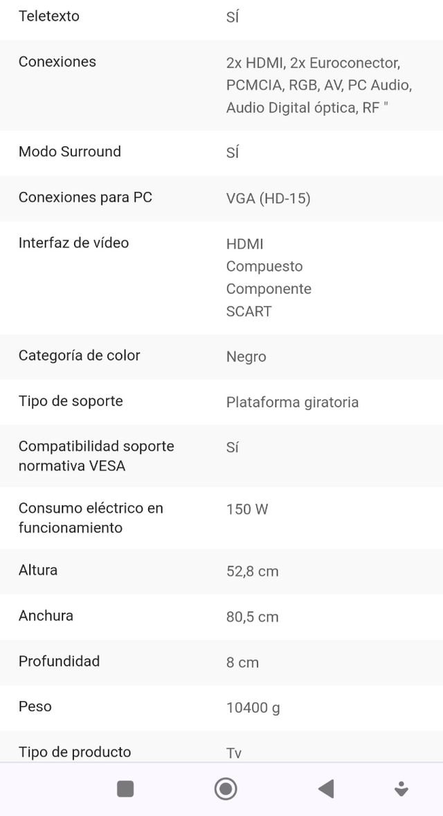Tap the Compatibilidad soporte normativa VESA label
The image size is (443, 816).
coord(96,456)
